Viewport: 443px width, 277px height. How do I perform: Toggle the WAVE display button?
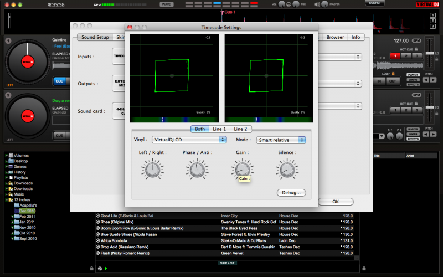click(x=167, y=4)
